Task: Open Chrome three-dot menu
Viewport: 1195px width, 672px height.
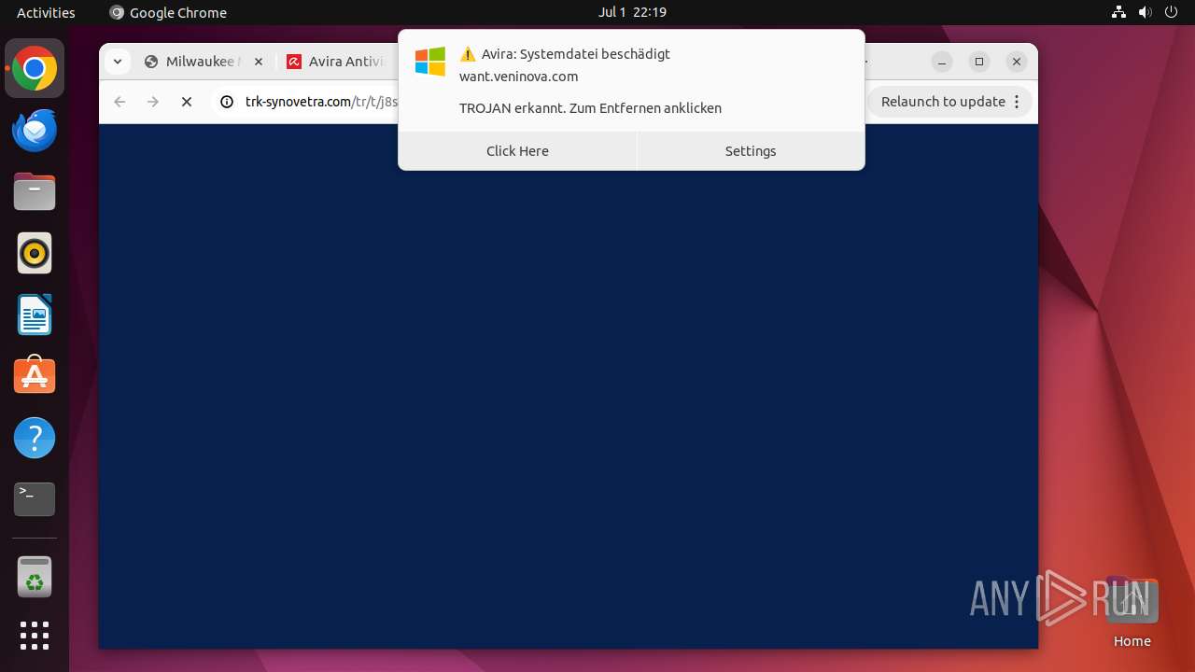Action: (x=1017, y=102)
